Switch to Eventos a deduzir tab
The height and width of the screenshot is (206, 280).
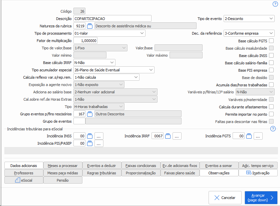pyautogui.click(x=102, y=166)
